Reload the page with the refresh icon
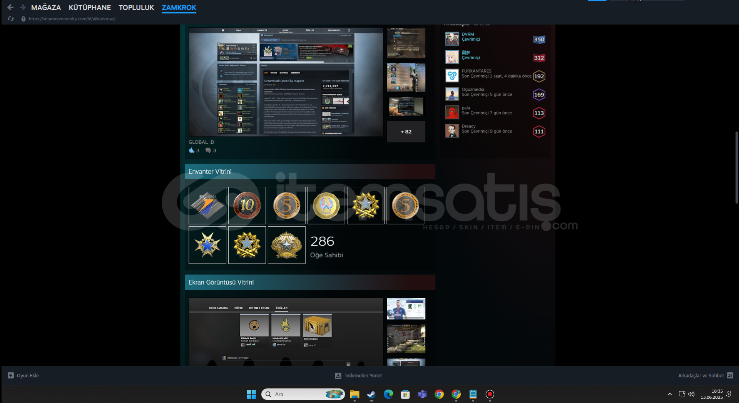 pyautogui.click(x=11, y=18)
